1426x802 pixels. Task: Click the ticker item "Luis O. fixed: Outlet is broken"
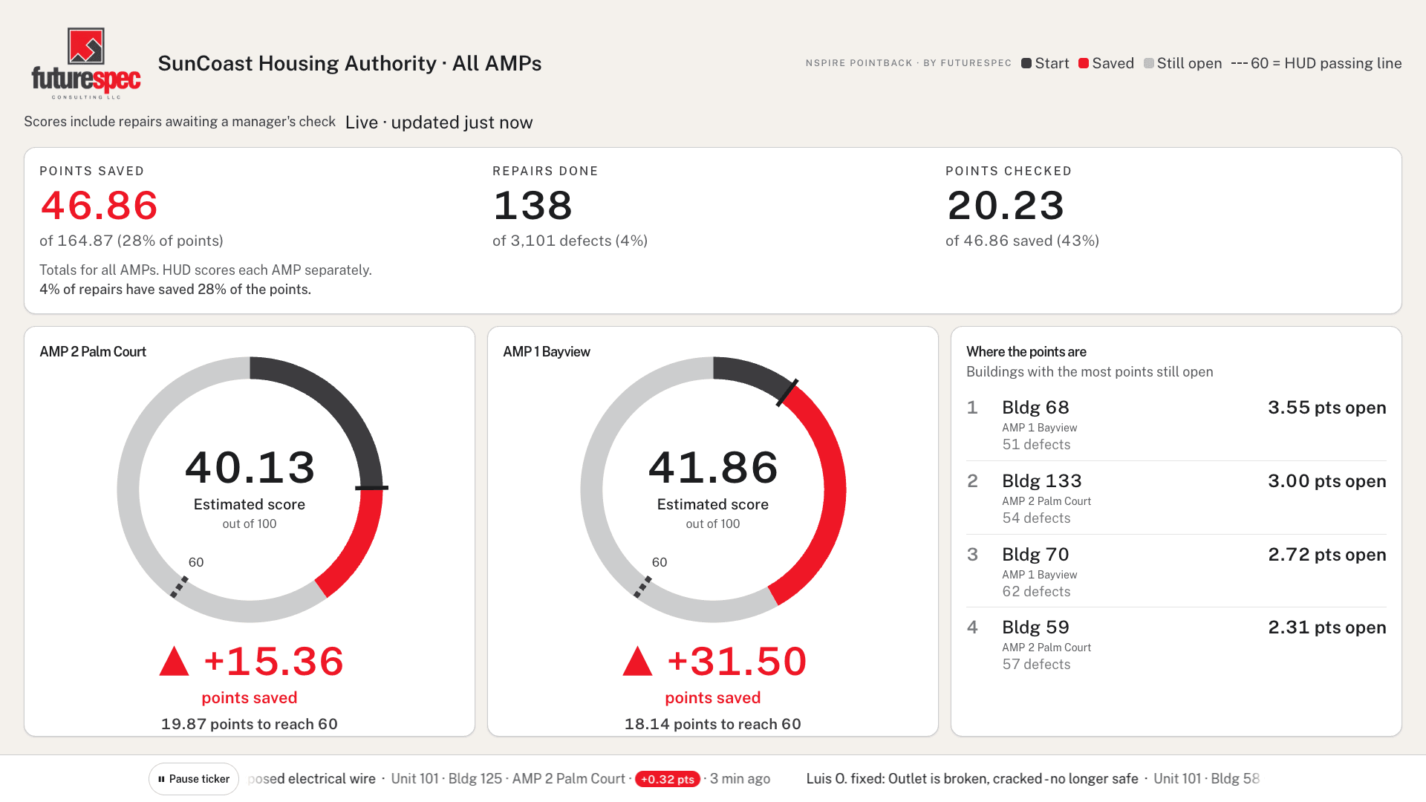(972, 779)
